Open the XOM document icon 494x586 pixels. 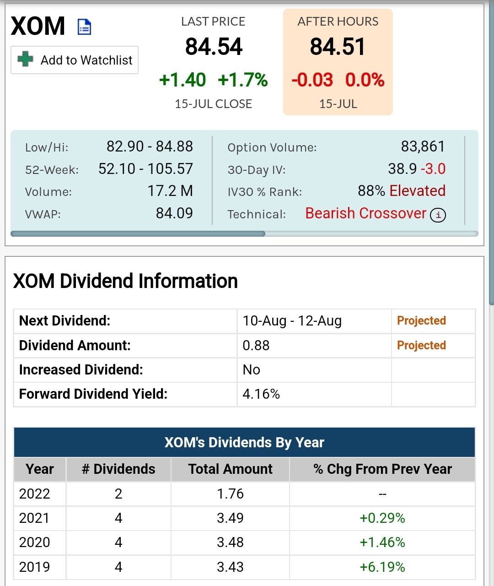[85, 27]
